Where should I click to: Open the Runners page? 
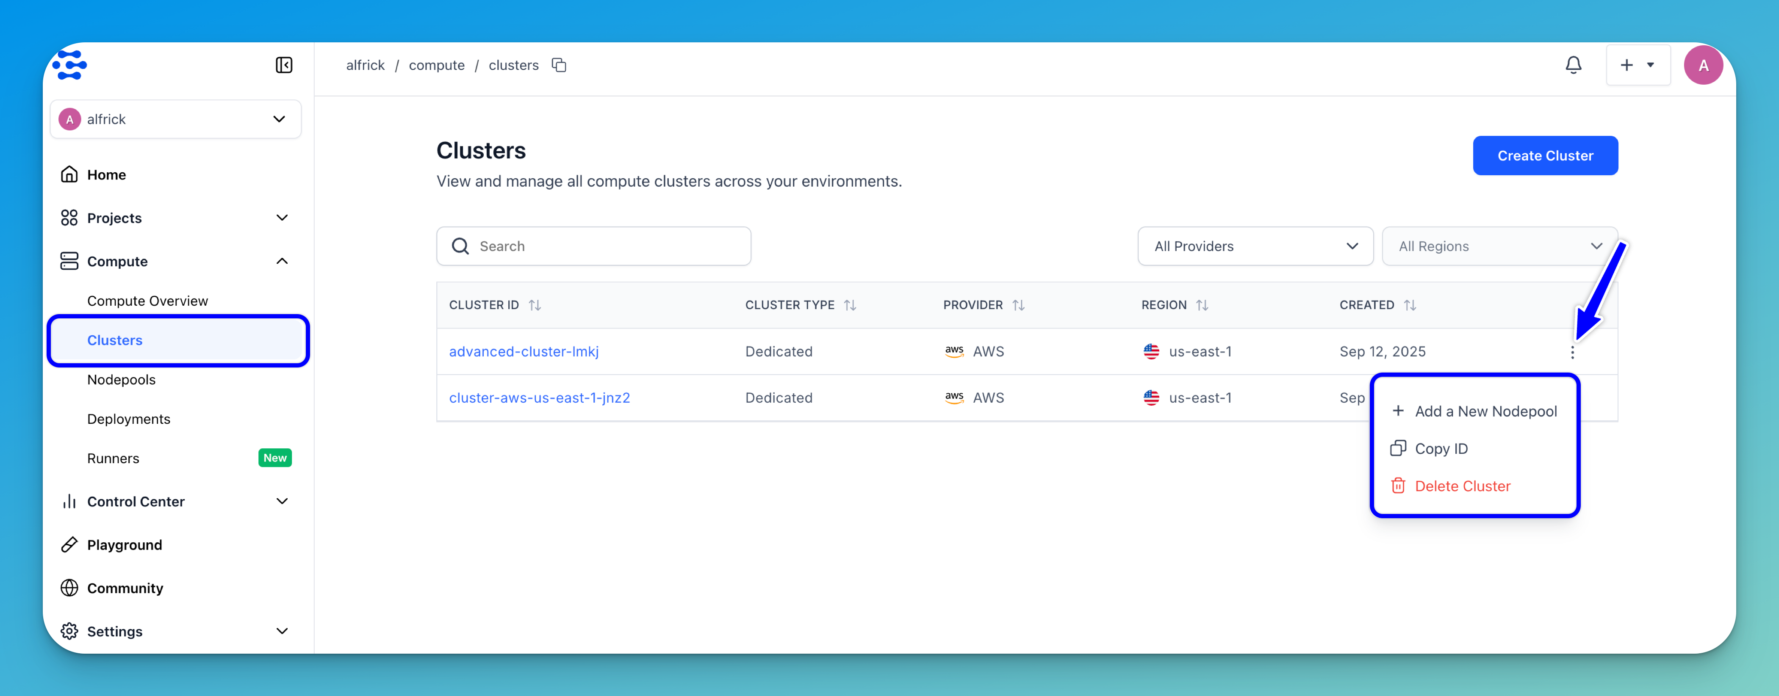pos(113,458)
